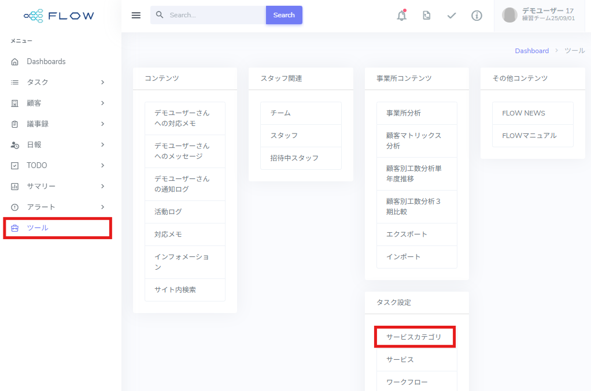Expand the 日報 submenu arrow
Image resolution: width=591 pixels, height=391 pixels.
pos(102,144)
